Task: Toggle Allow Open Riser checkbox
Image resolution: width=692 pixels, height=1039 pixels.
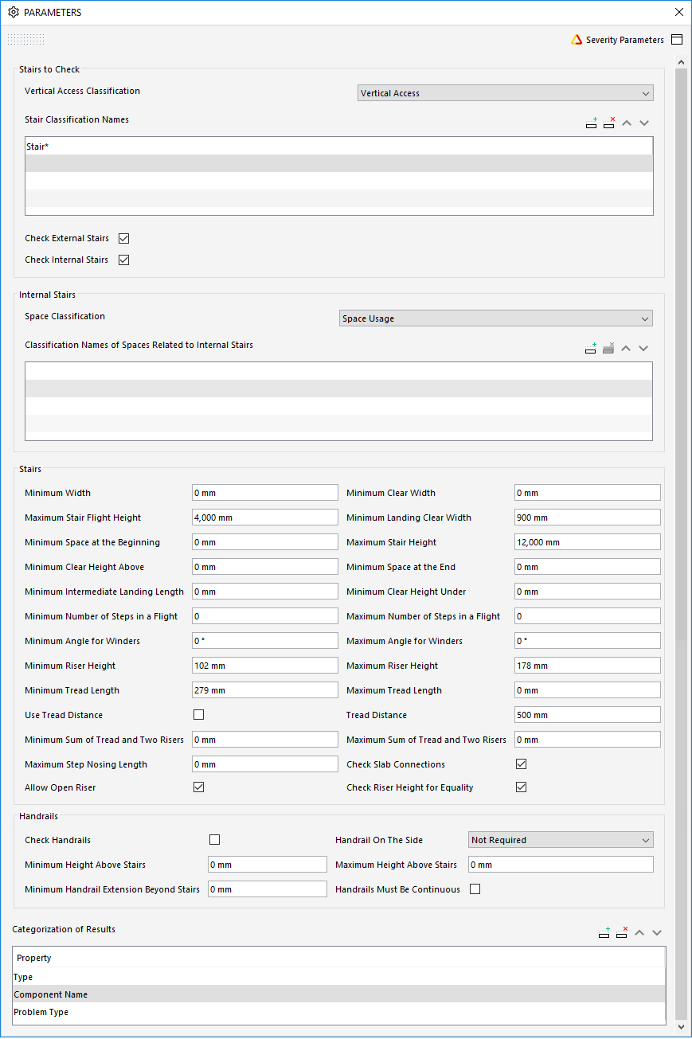Action: (199, 787)
